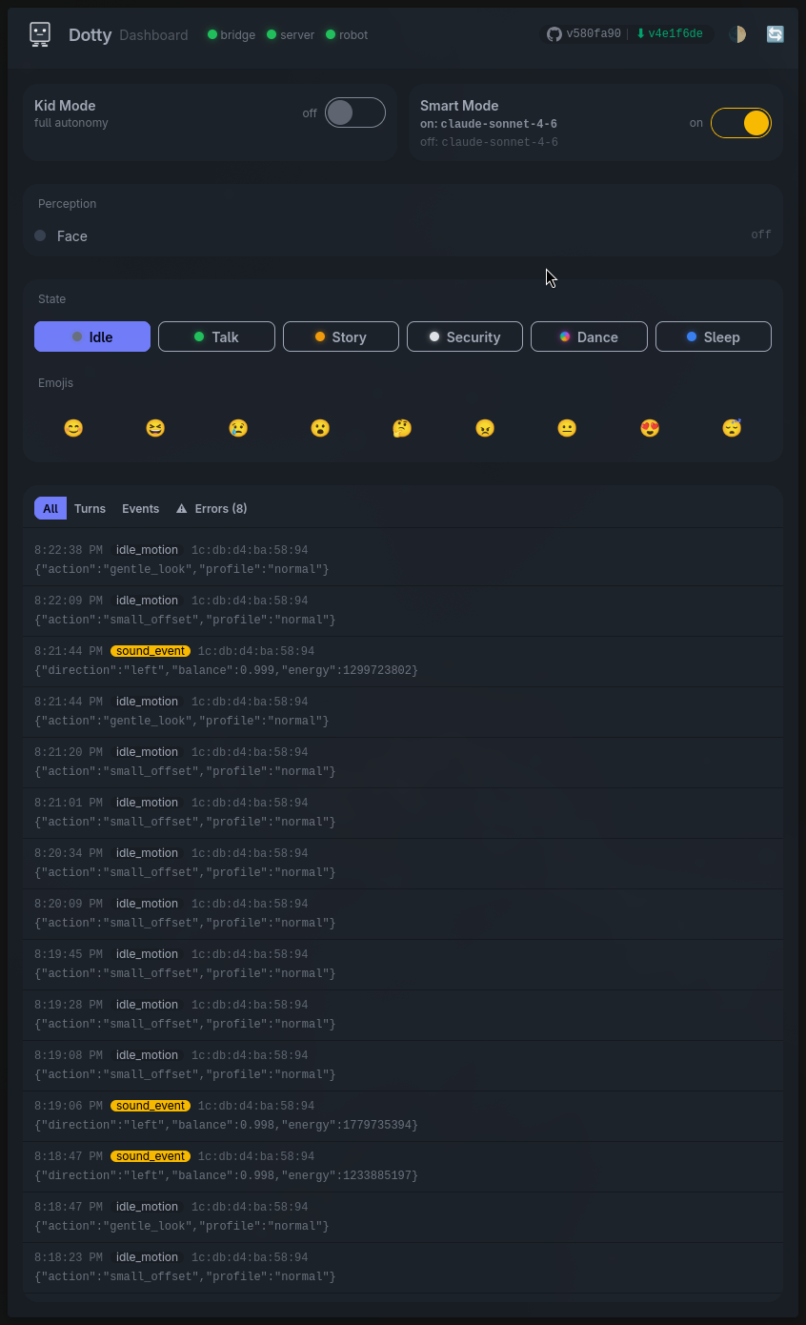Turn off Smart Mode switch
This screenshot has height=1325, width=806.
point(741,123)
